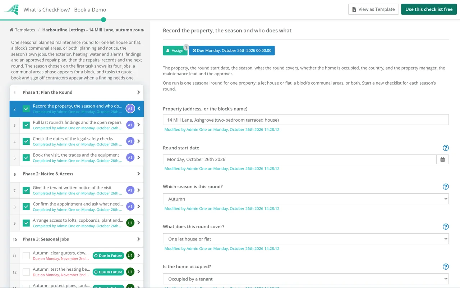Viewport: 460px width, 288px height.
Task: Click the A1 avatar on Pull last round's findings
Action: (x=130, y=125)
